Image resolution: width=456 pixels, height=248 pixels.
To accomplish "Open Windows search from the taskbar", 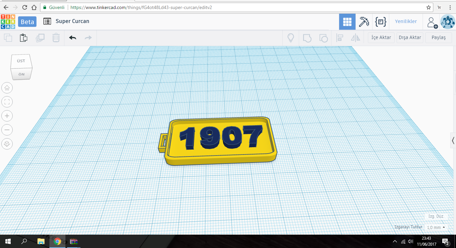I will click(x=24, y=241).
